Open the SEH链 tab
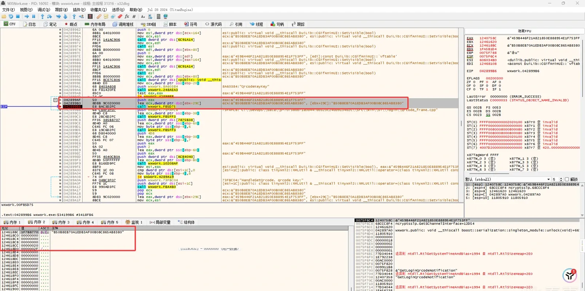 click(148, 24)
